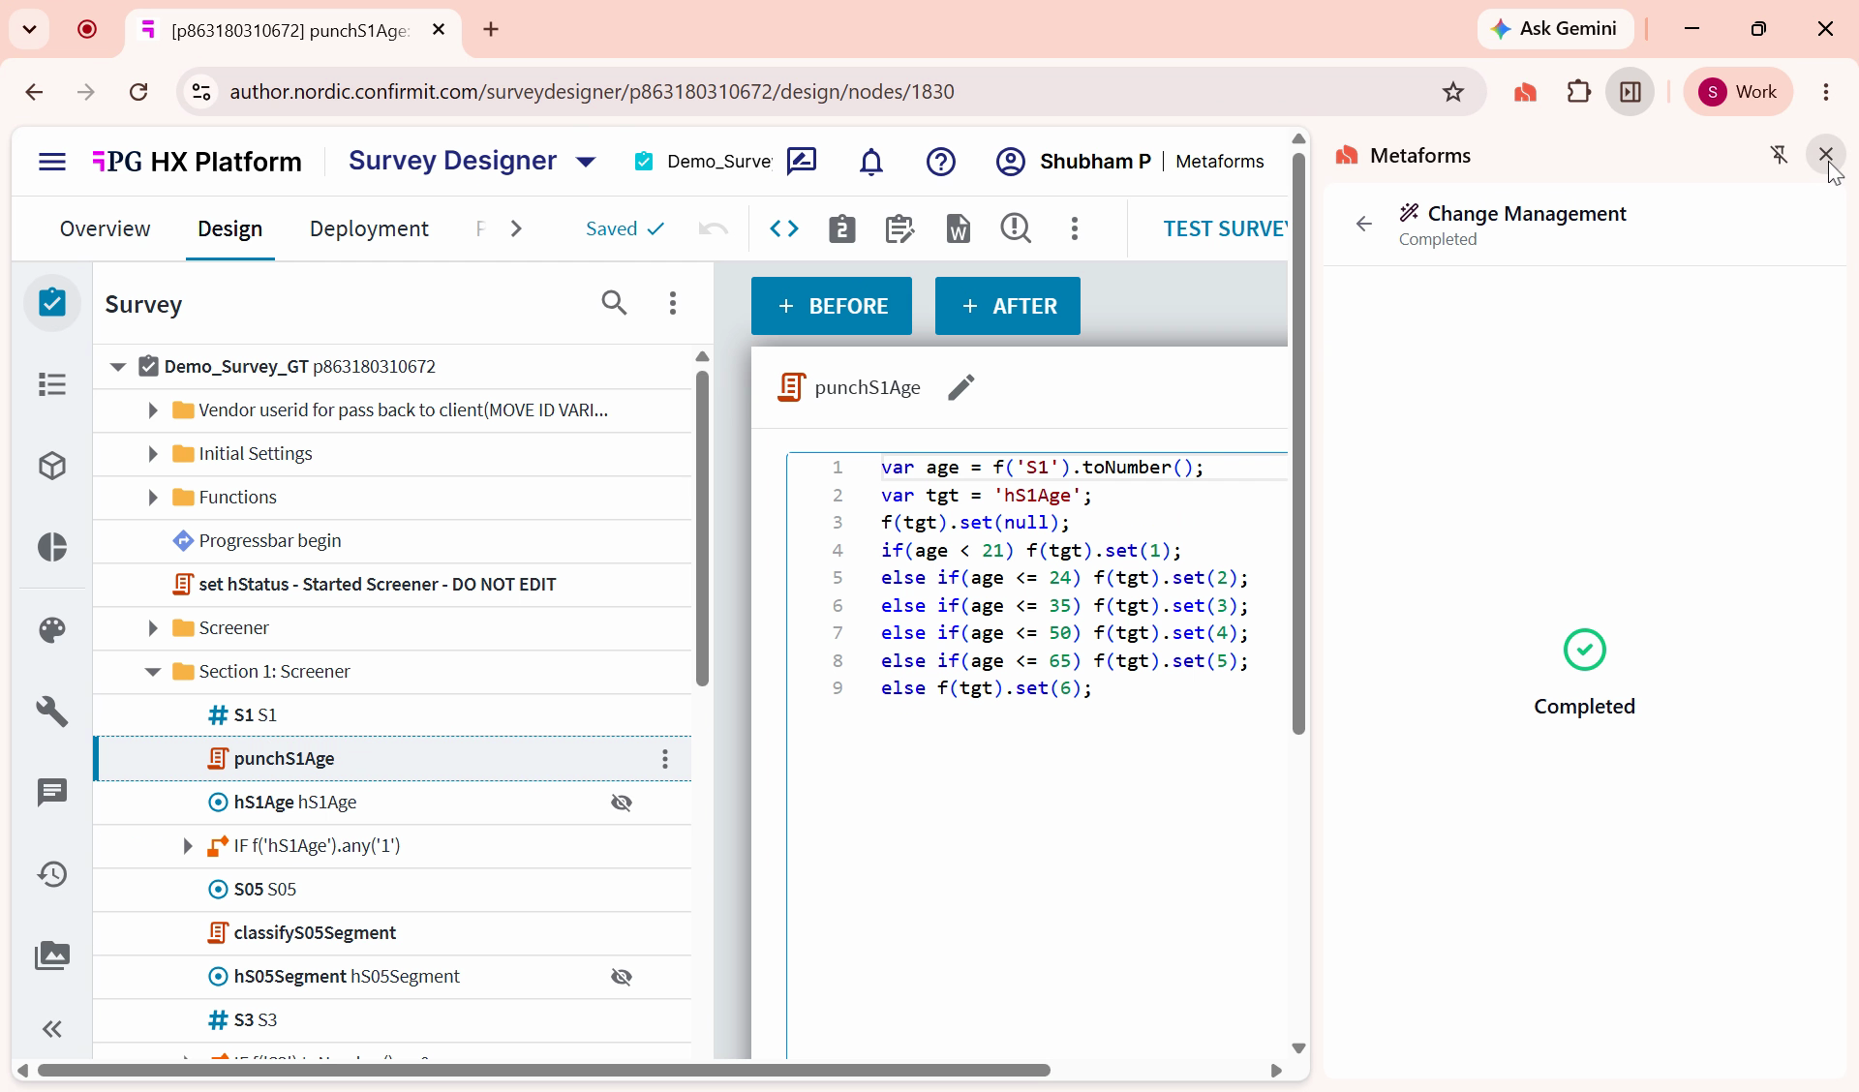Open the cube library sidebar icon
Image resolution: width=1859 pixels, height=1092 pixels.
point(52,466)
